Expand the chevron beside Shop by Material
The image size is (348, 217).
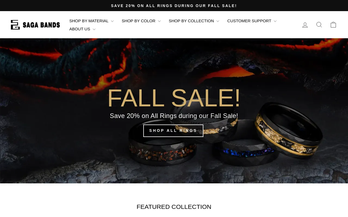[112, 21]
